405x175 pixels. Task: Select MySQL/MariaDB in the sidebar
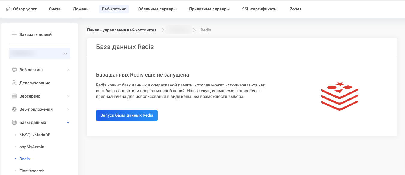(35, 135)
